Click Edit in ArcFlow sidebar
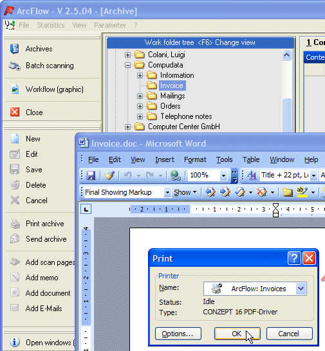 tap(32, 154)
